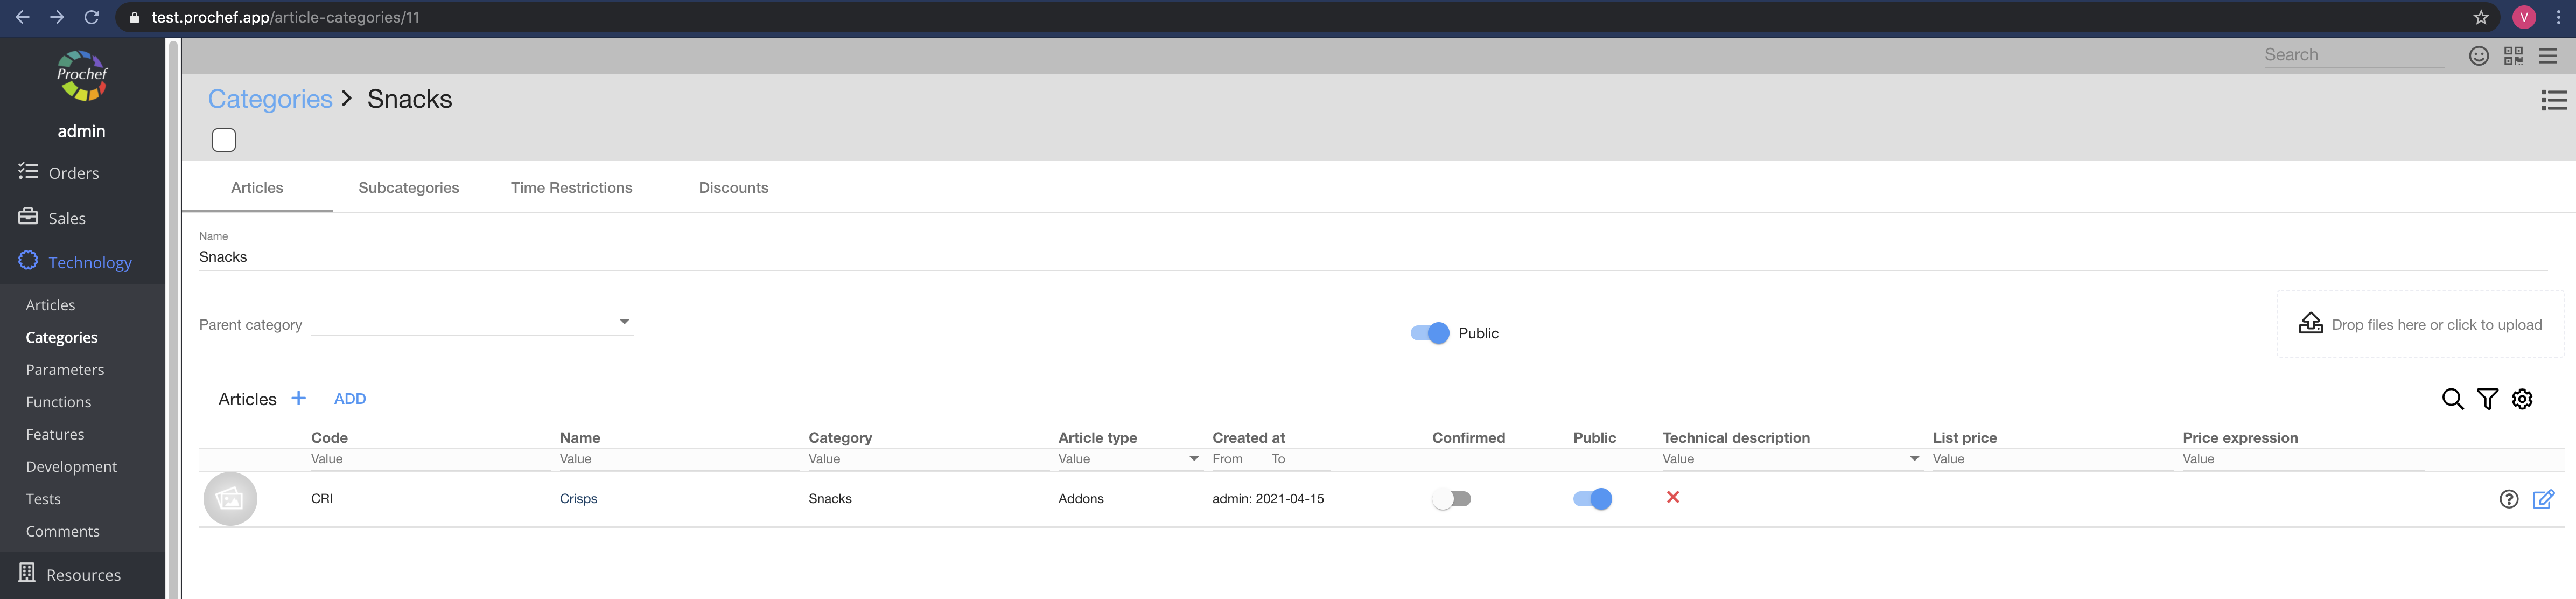Click the plus icon next to Articles
This screenshot has height=599, width=2576.
[x=298, y=398]
